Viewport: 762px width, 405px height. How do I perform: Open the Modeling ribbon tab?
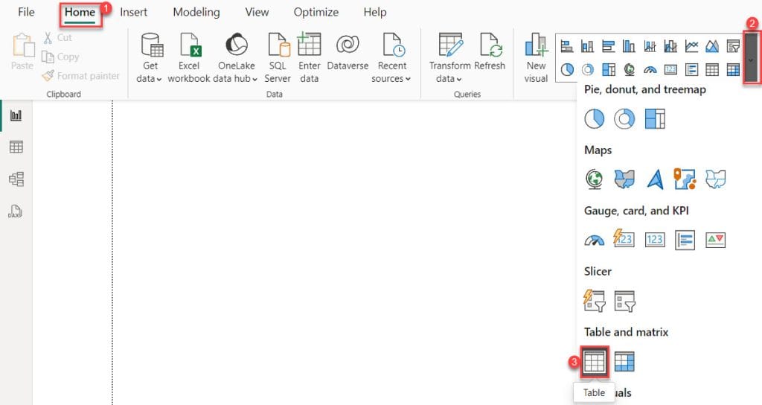tap(196, 12)
